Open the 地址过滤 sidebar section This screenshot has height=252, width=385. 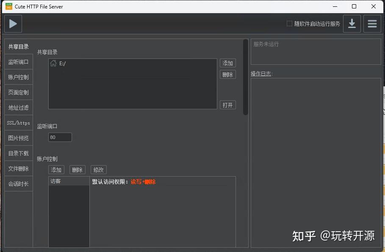pyautogui.click(x=18, y=108)
